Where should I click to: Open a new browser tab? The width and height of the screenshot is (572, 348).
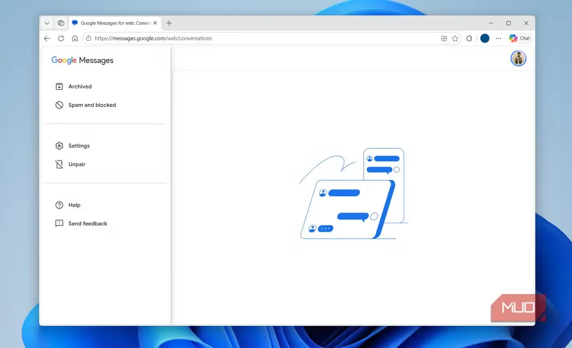click(x=169, y=23)
